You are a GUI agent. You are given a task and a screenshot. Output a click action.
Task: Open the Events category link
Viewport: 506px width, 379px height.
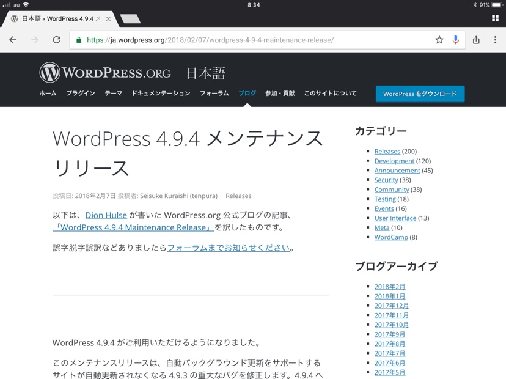tap(384, 208)
